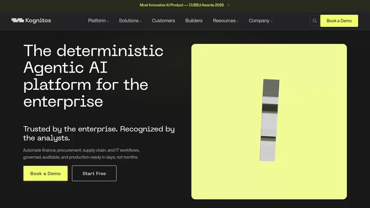370x208 pixels.
Task: Go to the Customers page
Action: [163, 21]
